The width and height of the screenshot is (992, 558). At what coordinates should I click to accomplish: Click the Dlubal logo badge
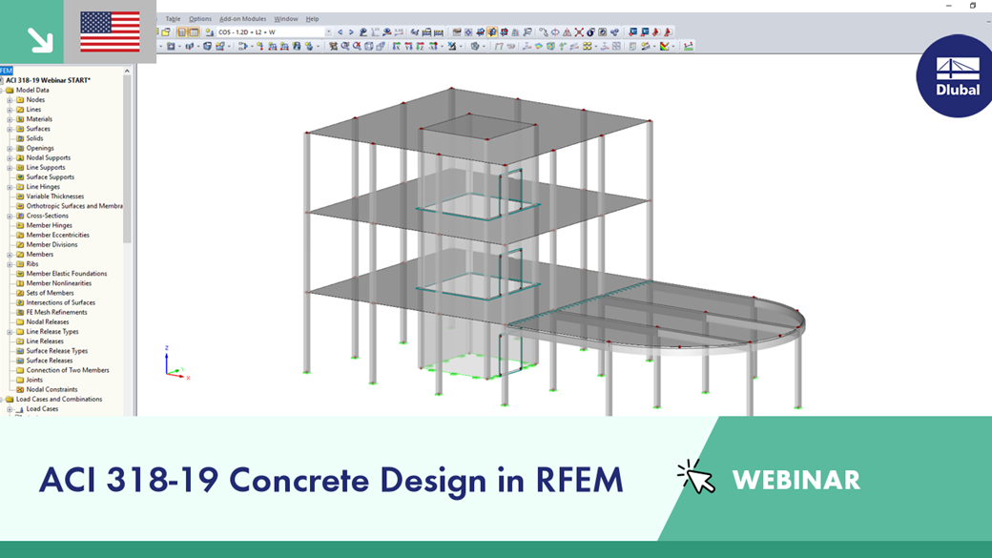coord(957,76)
